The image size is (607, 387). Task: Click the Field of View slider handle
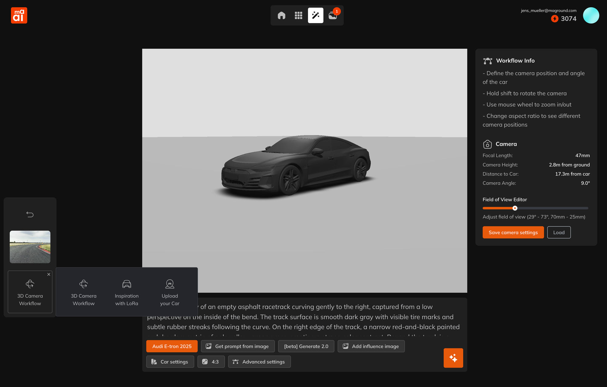pyautogui.click(x=515, y=208)
